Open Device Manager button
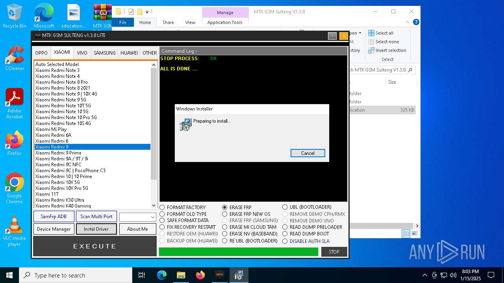 click(54, 229)
